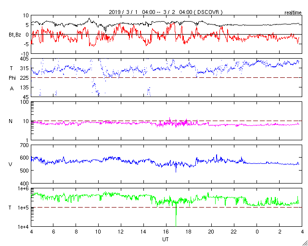Click the 'T' label of the temperature panel
The height and width of the screenshot is (246, 308).
(10, 208)
